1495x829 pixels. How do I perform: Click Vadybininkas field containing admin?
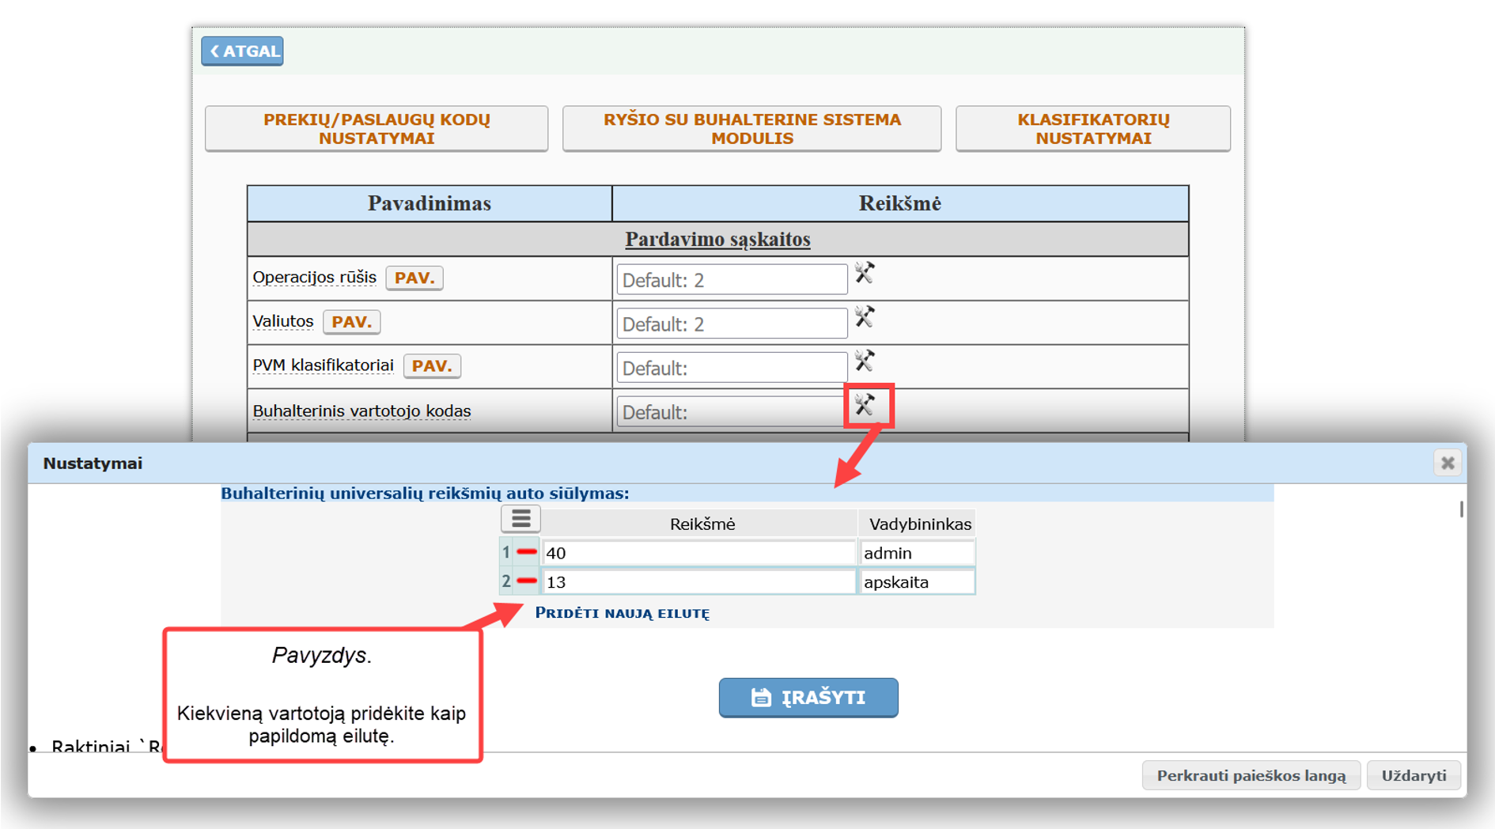point(918,553)
